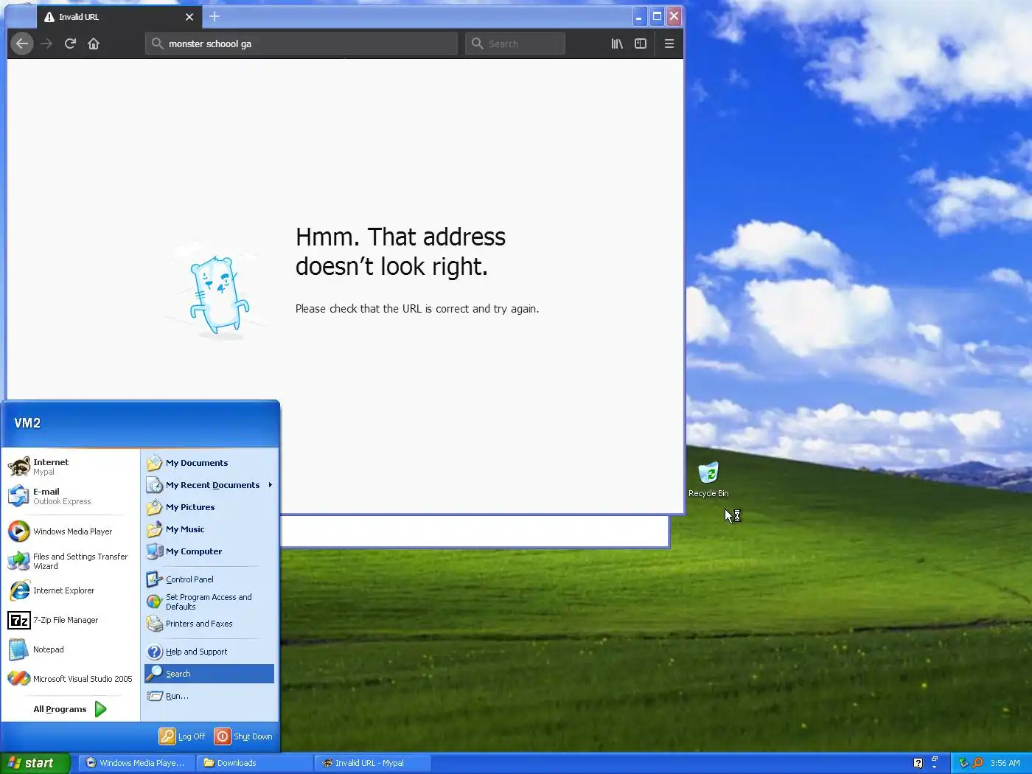
Task: Select the Invalid URL tab
Action: pos(119,16)
